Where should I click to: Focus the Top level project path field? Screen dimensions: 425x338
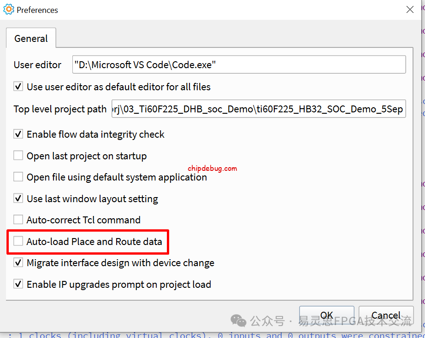point(258,109)
